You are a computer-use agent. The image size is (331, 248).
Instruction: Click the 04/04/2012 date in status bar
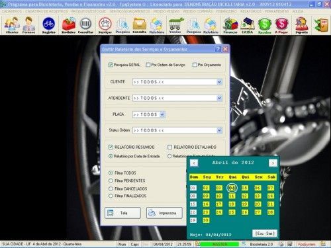click(163, 244)
